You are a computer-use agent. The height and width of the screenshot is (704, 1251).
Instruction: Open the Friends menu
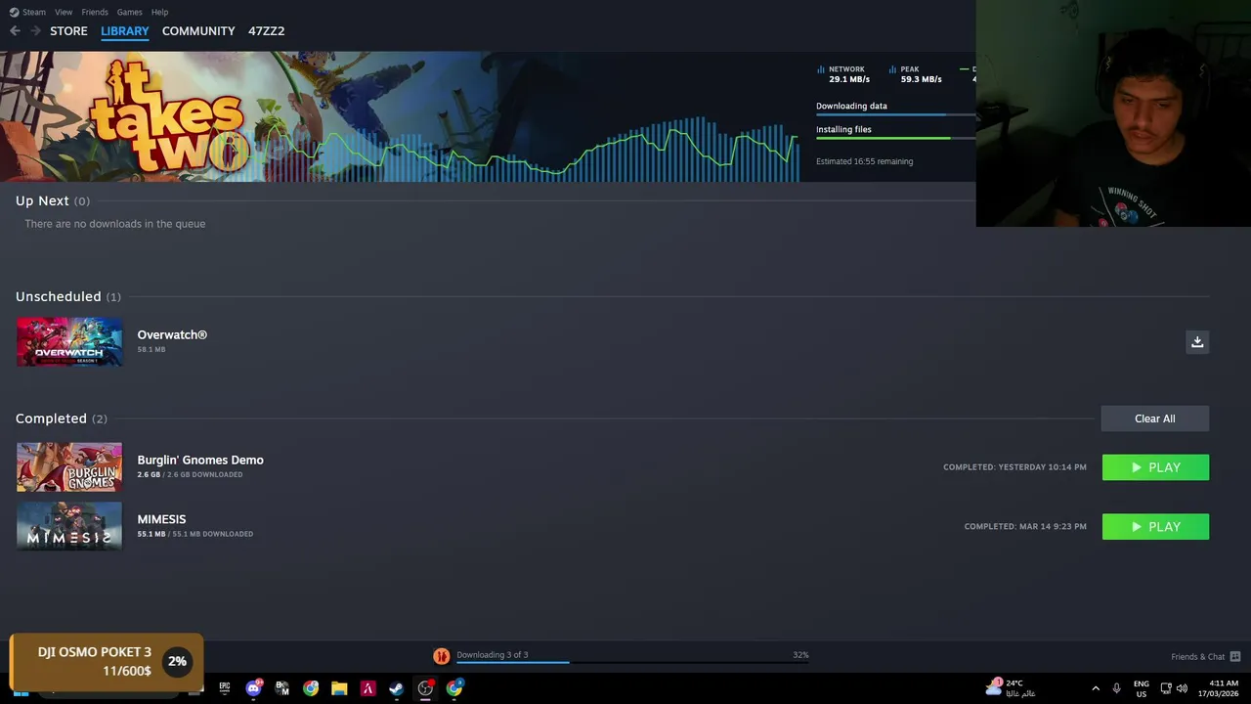(x=95, y=12)
